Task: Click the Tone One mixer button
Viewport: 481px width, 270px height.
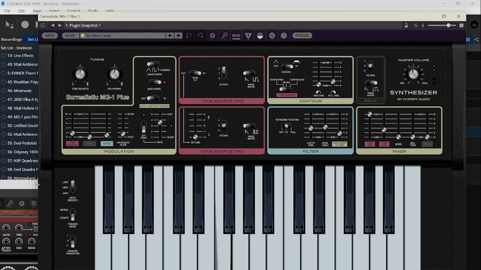Action: pos(370,144)
